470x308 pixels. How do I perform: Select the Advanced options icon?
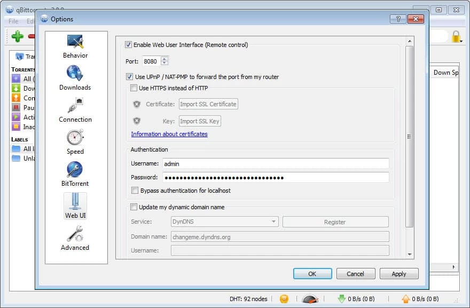pyautogui.click(x=75, y=238)
